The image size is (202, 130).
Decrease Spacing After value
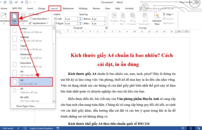pos(105,24)
